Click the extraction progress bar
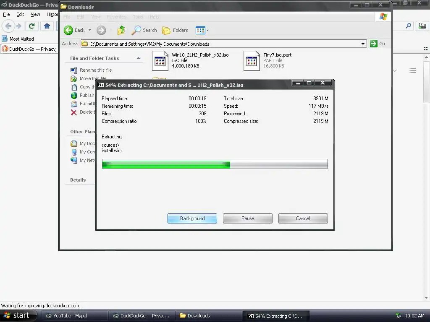The image size is (430, 322). [215, 164]
